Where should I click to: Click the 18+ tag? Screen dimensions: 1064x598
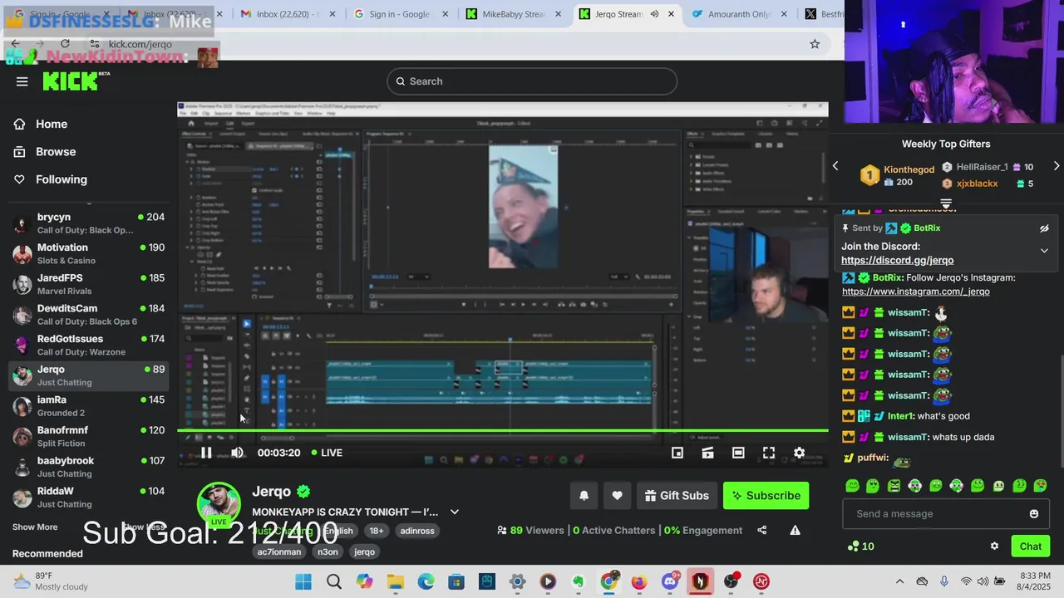[x=377, y=531]
